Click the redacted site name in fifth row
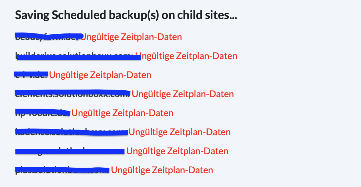The height and width of the screenshot is (187, 361). (43, 113)
